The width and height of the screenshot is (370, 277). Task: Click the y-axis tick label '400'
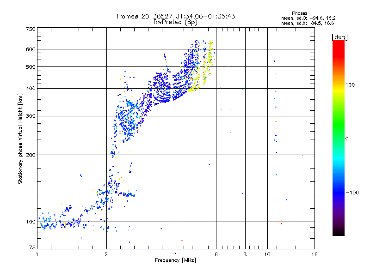[x=31, y=89]
